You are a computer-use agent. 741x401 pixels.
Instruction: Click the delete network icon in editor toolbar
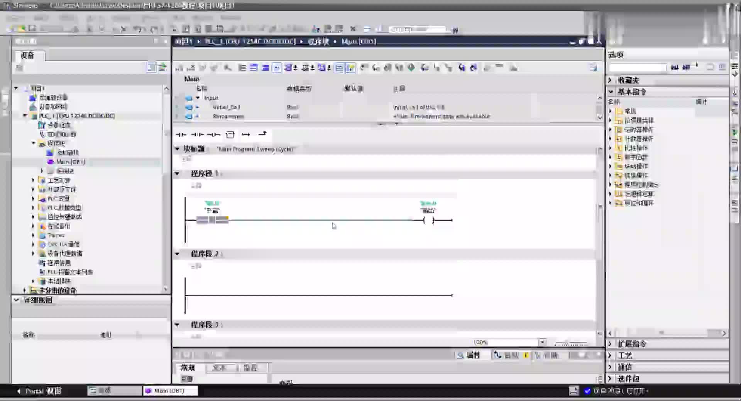(191, 68)
